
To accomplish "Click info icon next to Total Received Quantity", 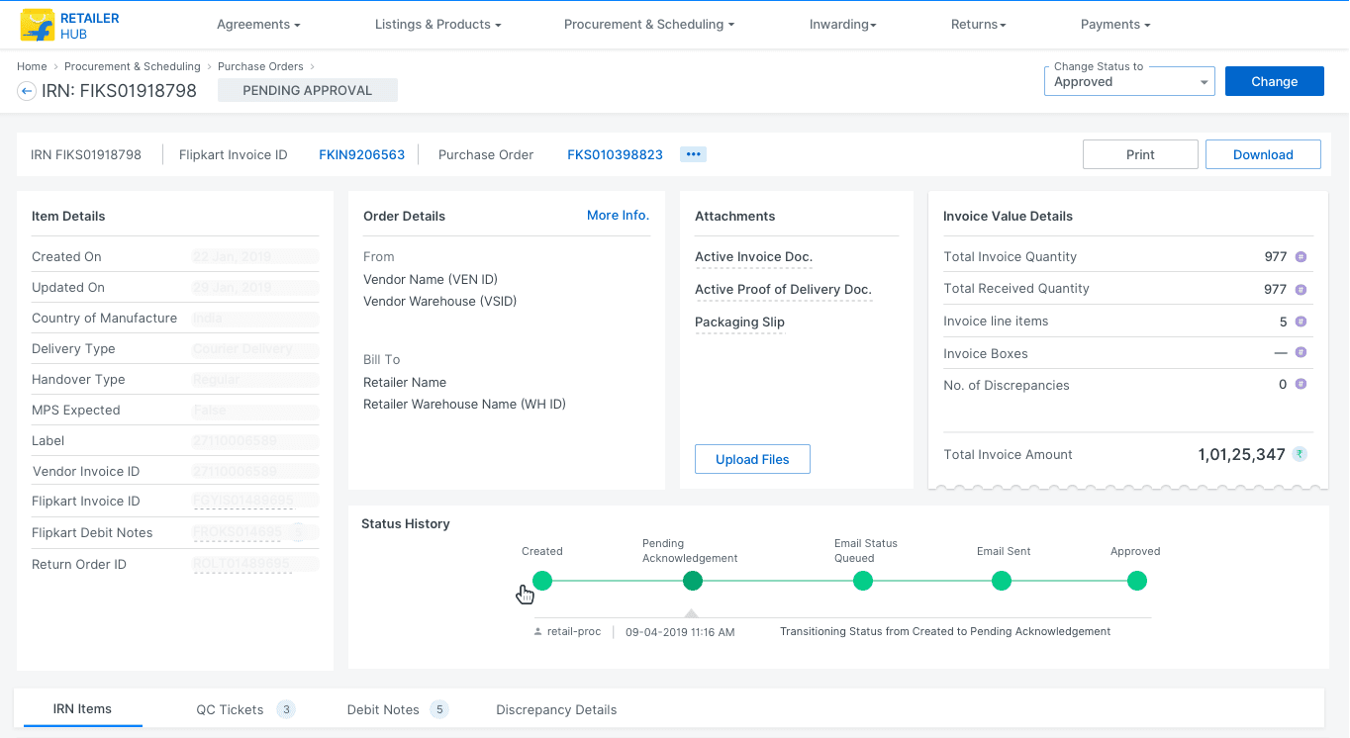I will click(x=1301, y=290).
